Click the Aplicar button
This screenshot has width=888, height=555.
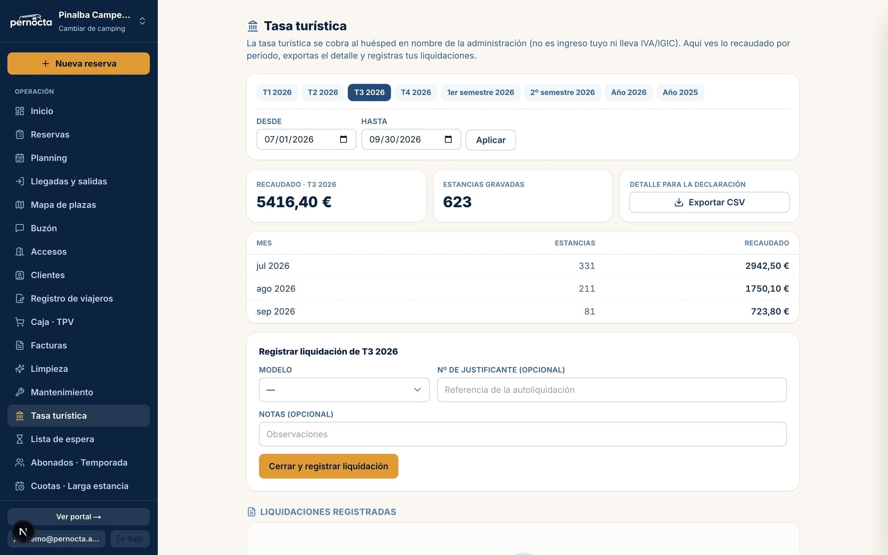[x=490, y=140]
